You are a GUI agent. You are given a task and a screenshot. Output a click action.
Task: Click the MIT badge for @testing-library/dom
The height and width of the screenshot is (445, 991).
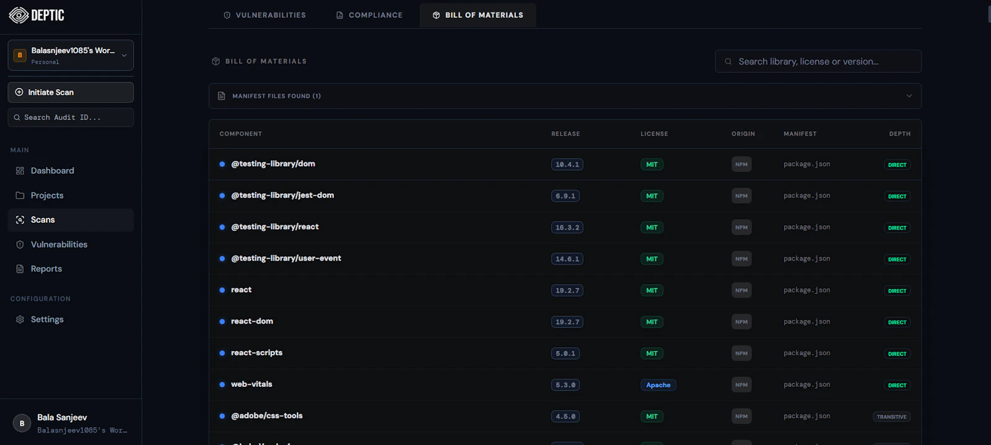coord(652,165)
